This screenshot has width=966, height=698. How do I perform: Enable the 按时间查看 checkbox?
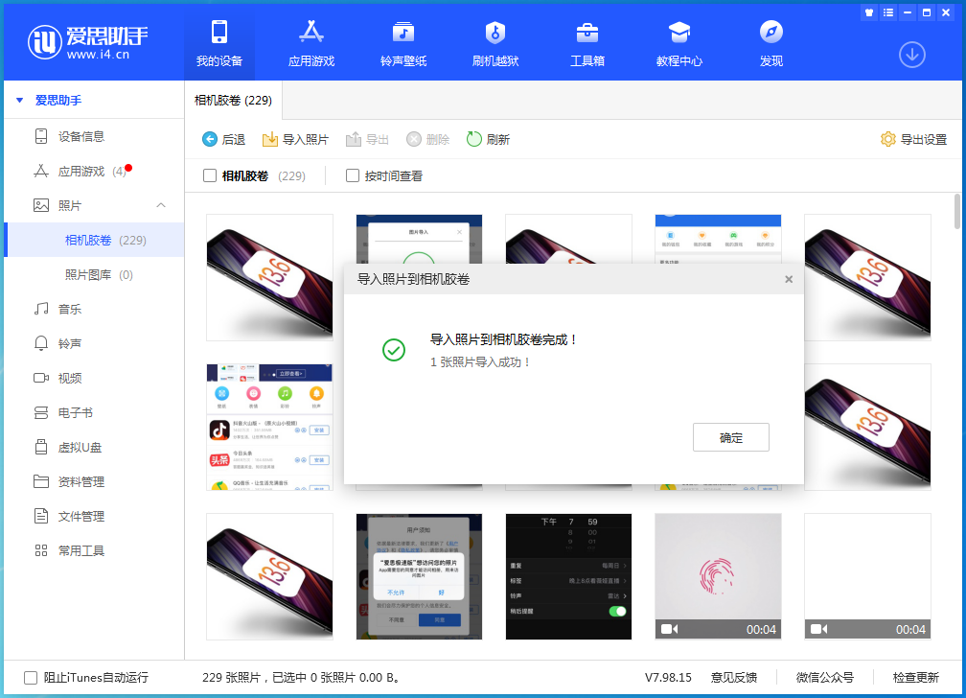(353, 176)
